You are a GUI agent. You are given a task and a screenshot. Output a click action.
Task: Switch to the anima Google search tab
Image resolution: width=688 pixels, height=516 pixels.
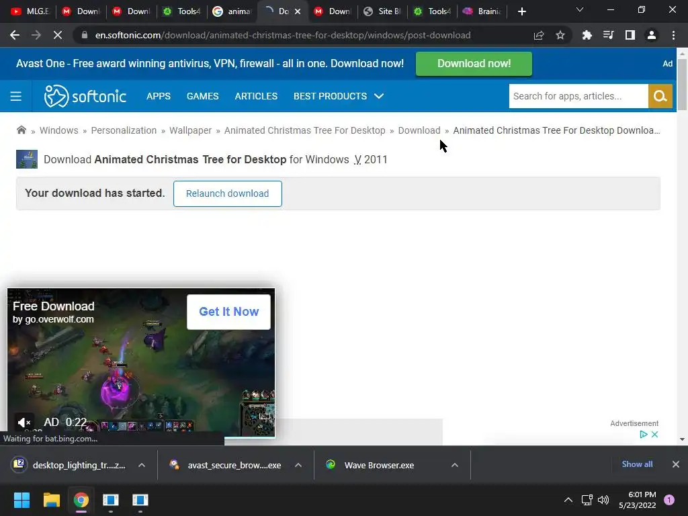pyautogui.click(x=232, y=11)
